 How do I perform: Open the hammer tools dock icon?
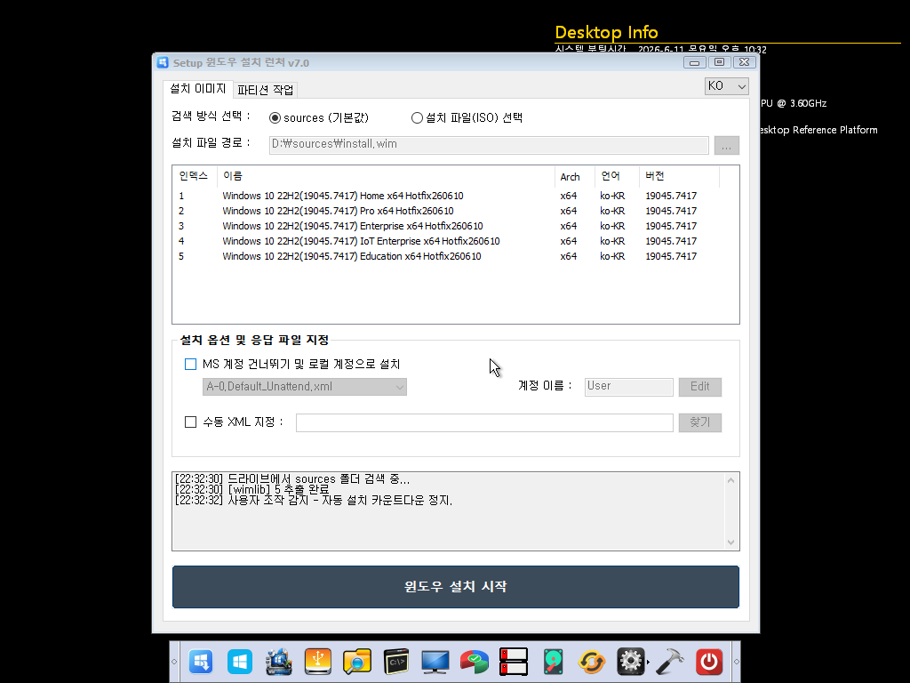point(670,662)
